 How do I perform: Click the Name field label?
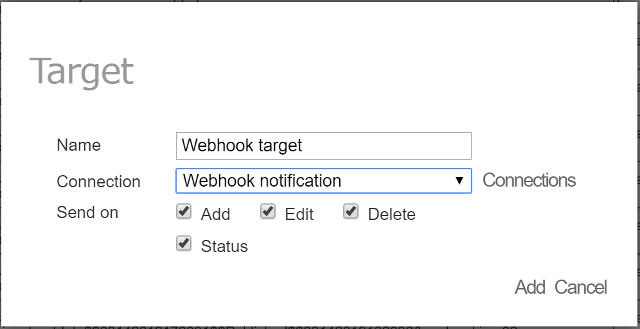(78, 145)
